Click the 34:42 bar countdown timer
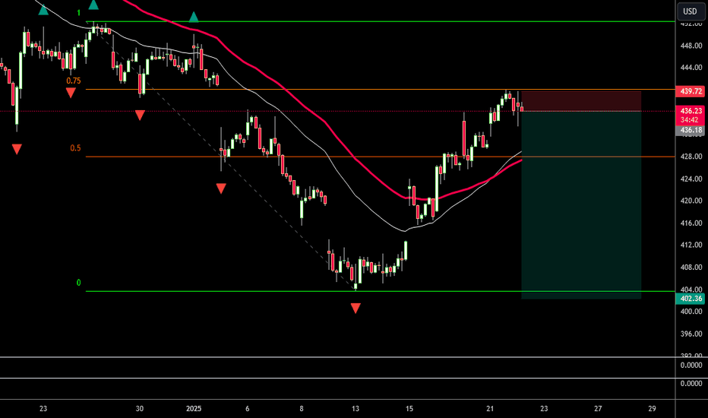This screenshot has height=418, width=708. point(690,120)
